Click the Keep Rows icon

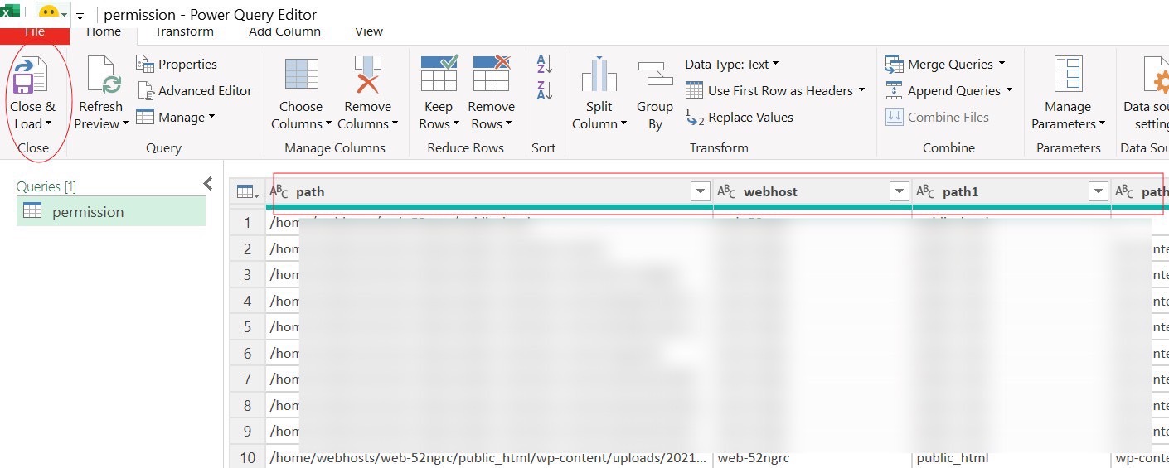click(x=439, y=75)
